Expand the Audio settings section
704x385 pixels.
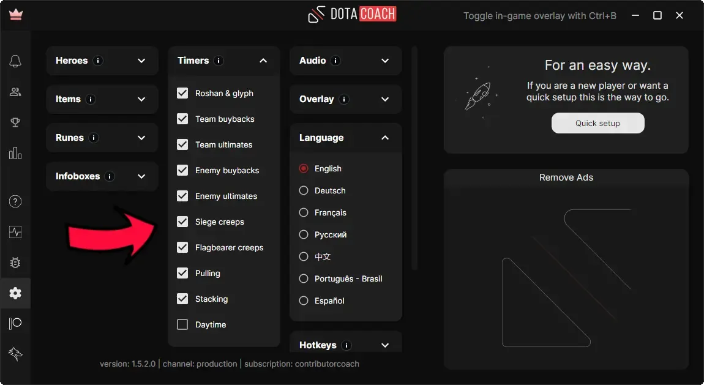pos(384,61)
